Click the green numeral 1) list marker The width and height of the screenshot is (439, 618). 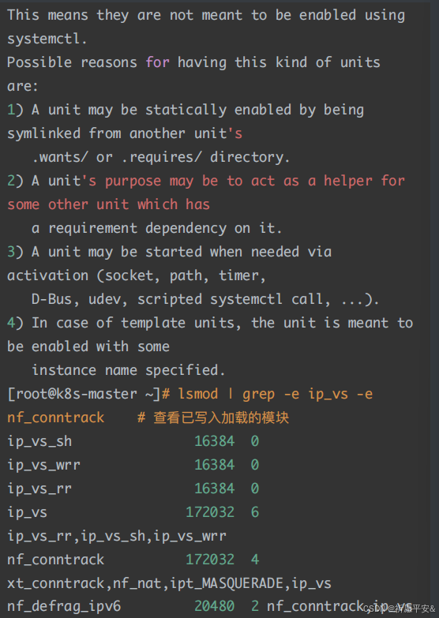coord(15,110)
